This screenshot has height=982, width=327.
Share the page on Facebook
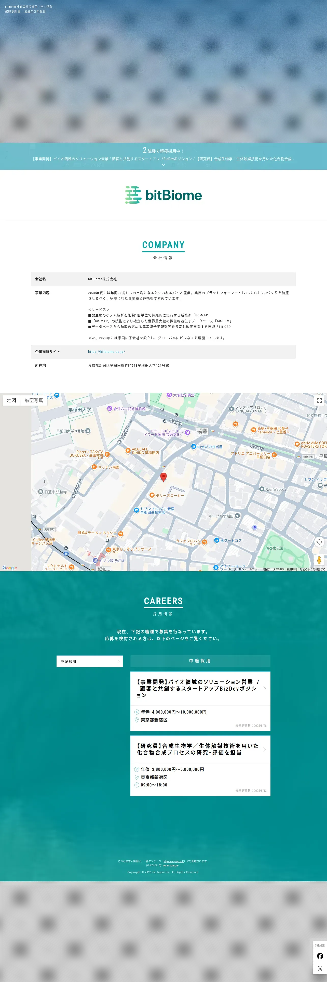(x=320, y=956)
